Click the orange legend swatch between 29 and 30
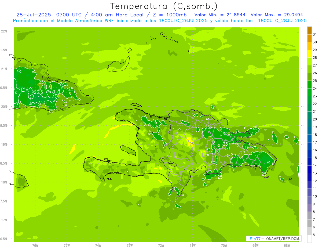The height and width of the screenshot is (249, 322). coord(309,46)
